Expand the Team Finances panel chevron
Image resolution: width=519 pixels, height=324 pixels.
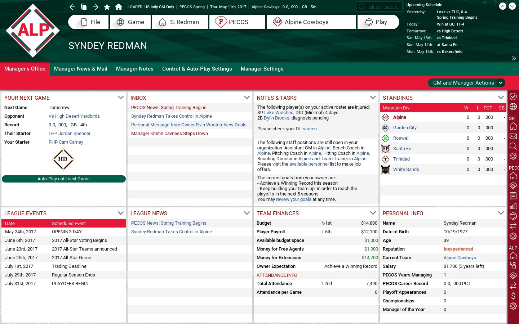click(x=373, y=213)
